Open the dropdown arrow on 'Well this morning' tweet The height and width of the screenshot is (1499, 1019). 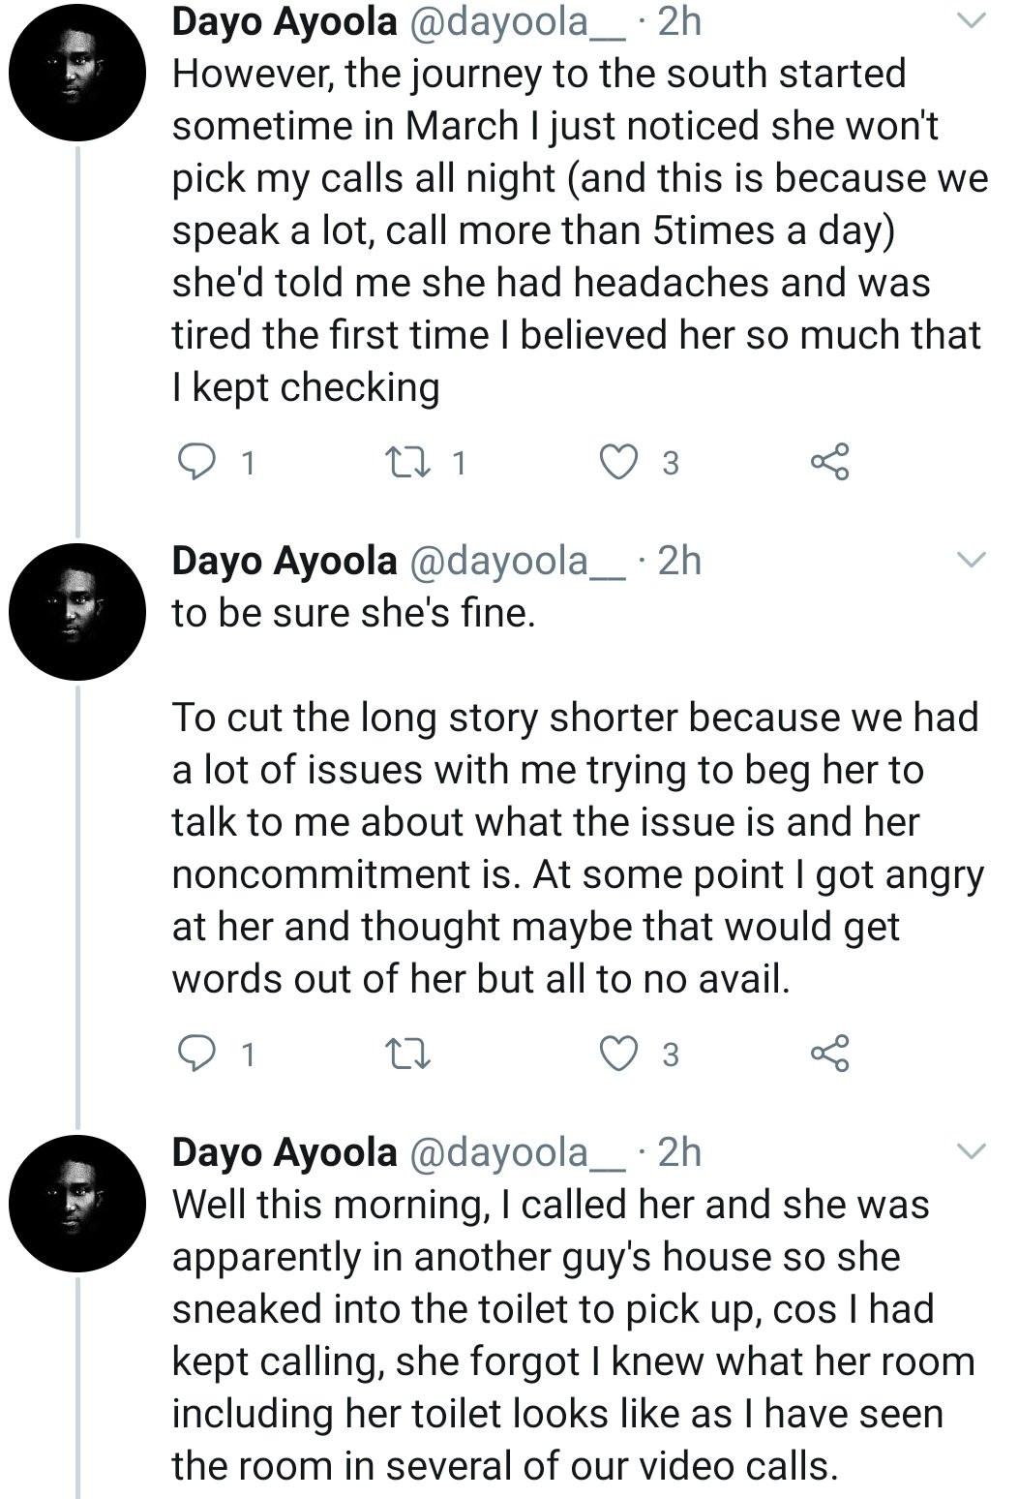[x=970, y=1150]
